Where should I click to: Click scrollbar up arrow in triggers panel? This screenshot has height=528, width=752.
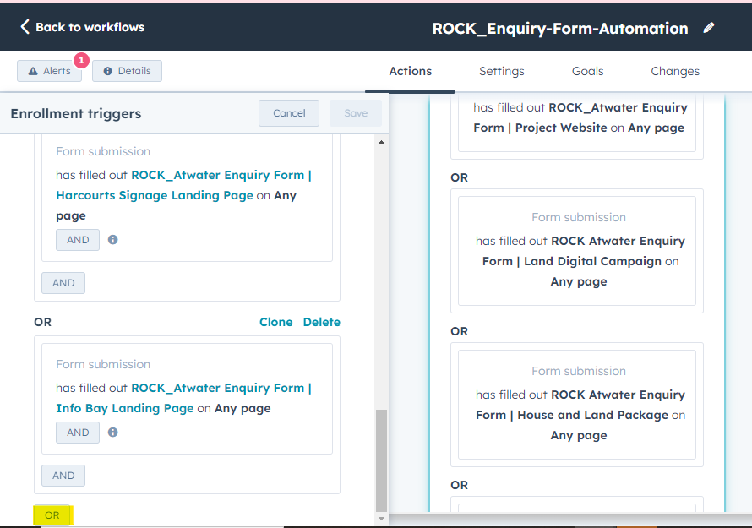(381, 142)
